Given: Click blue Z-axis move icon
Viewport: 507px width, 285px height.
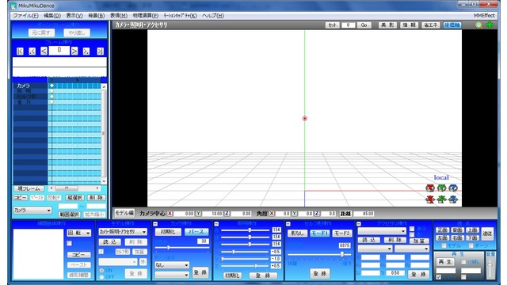Looking at the screenshot, I should pos(453,199).
